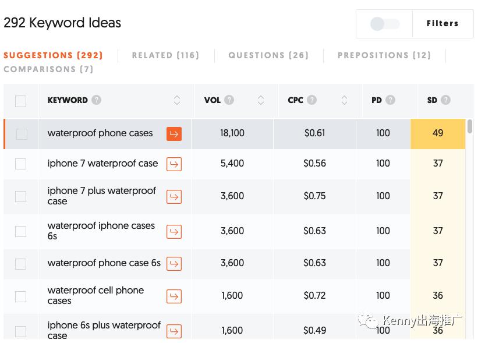The height and width of the screenshot is (343, 478).
Task: Click the help icon next to SD header
Action: click(x=446, y=100)
